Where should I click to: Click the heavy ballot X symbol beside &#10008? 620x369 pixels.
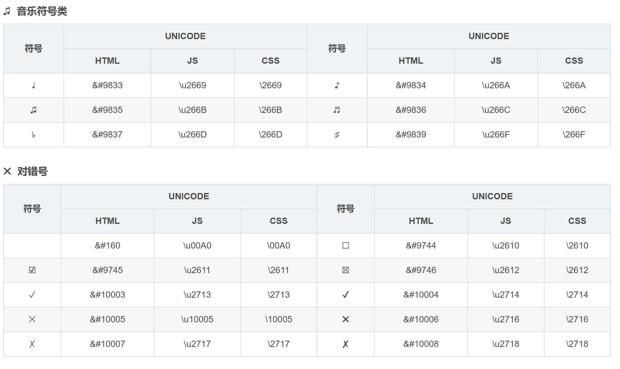[x=346, y=344]
